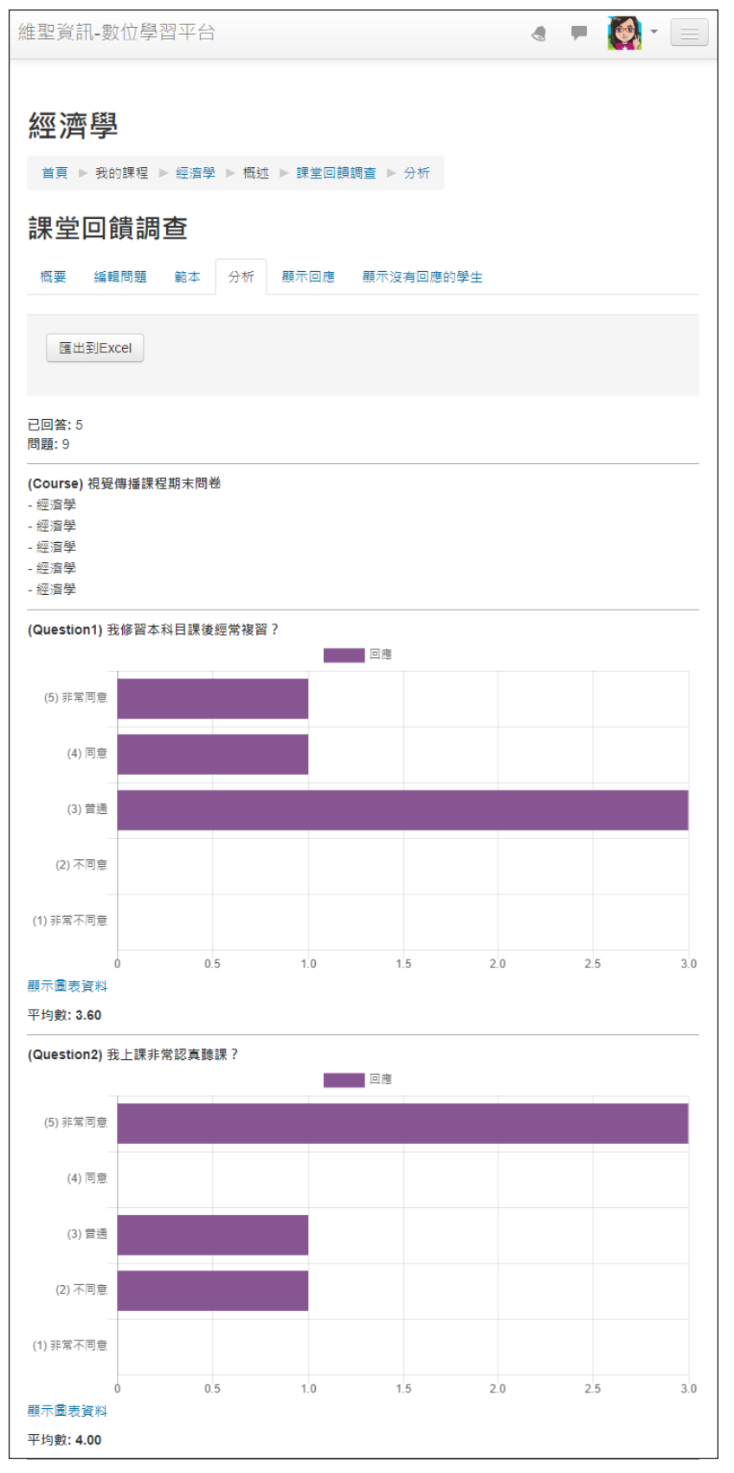Click the user avatar picture
The width and height of the screenshot is (734, 1473).
pyautogui.click(x=624, y=33)
